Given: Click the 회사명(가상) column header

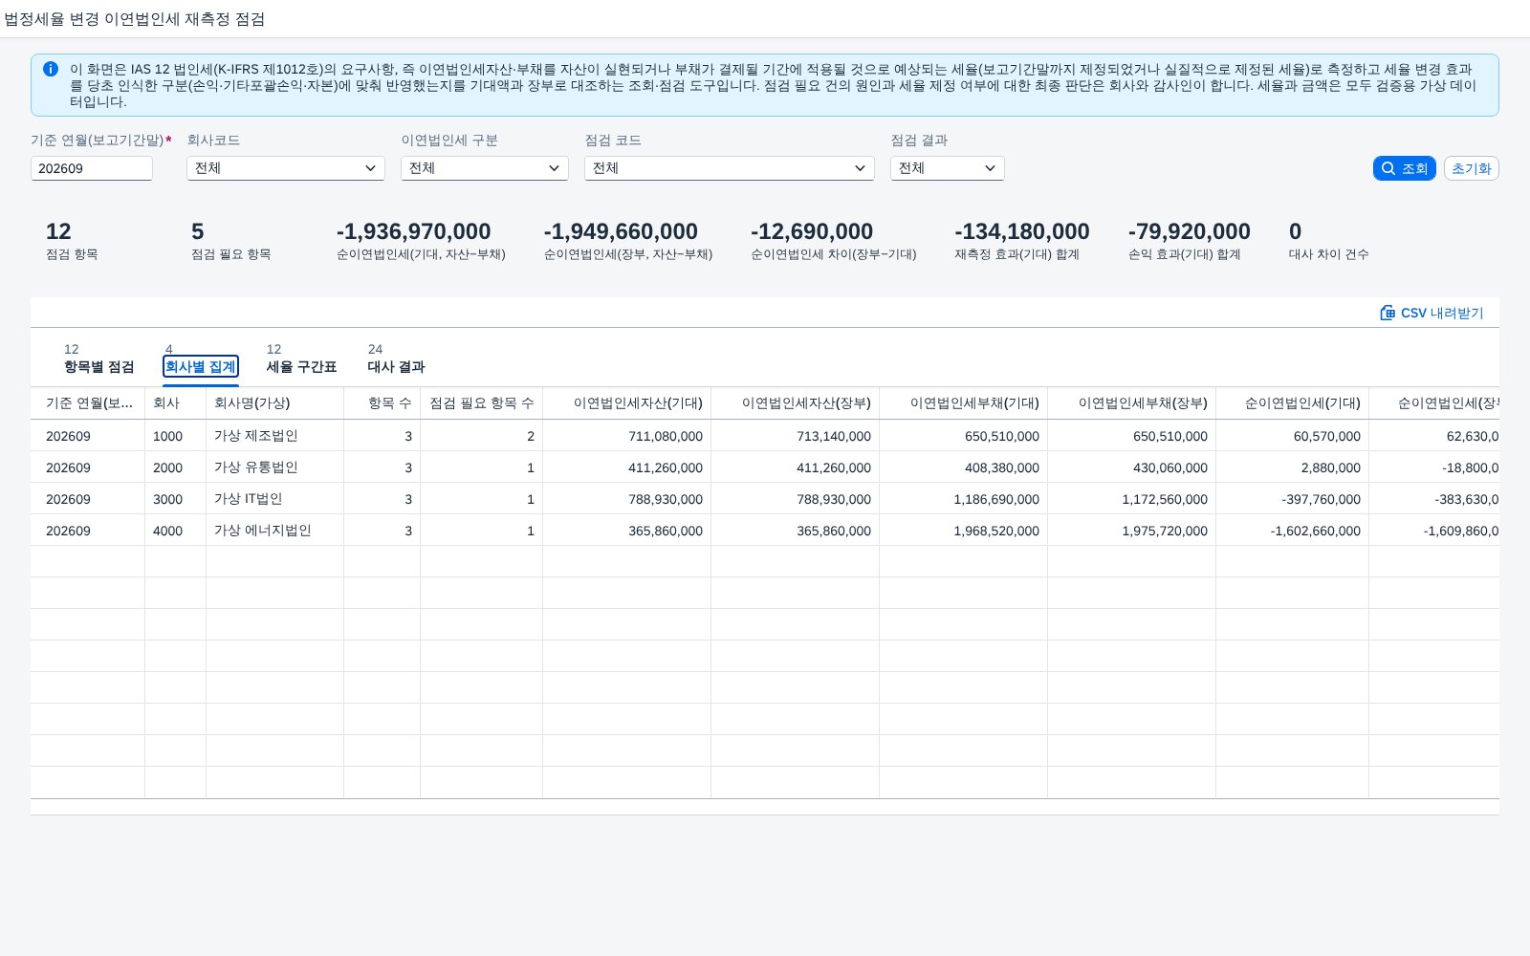Looking at the screenshot, I should point(275,403).
